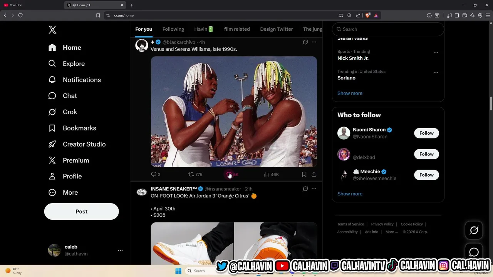Viewport: 493px width, 277px height.
Task: Like the Venus and Serena tweet
Action: pos(233,174)
